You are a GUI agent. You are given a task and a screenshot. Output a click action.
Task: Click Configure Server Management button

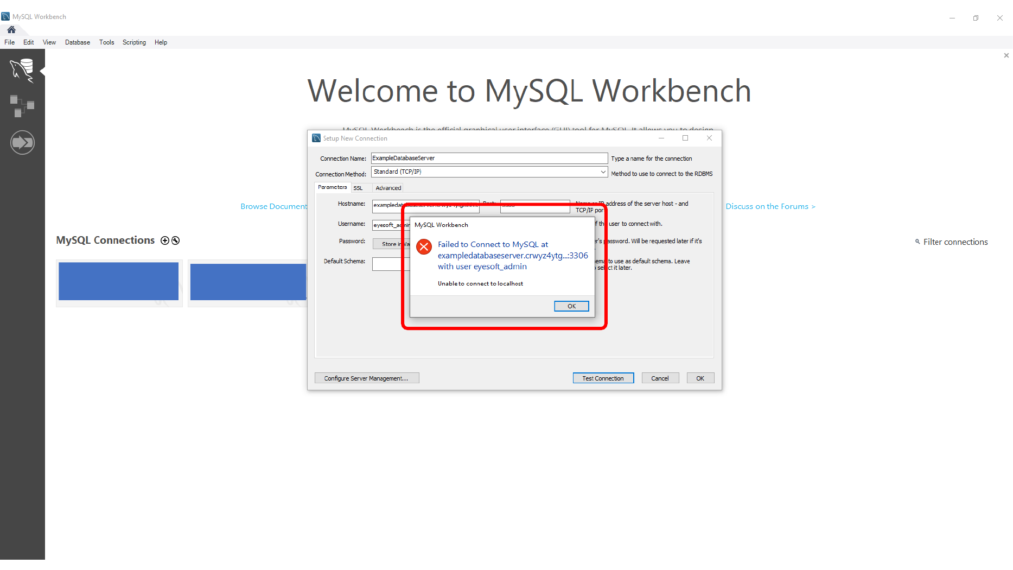coord(367,378)
